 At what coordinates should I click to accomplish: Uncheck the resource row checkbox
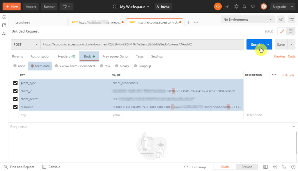coord(15,107)
